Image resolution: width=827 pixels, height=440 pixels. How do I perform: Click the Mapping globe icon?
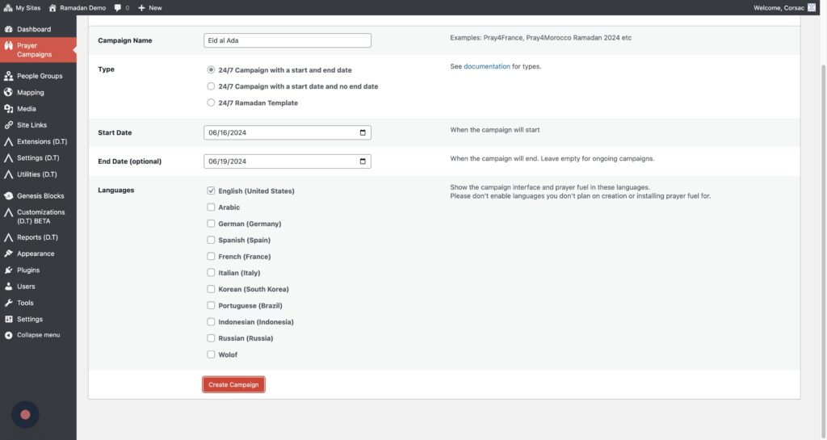(8, 92)
